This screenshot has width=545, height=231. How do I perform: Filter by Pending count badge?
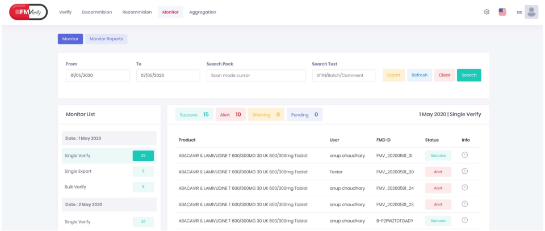tap(304, 114)
